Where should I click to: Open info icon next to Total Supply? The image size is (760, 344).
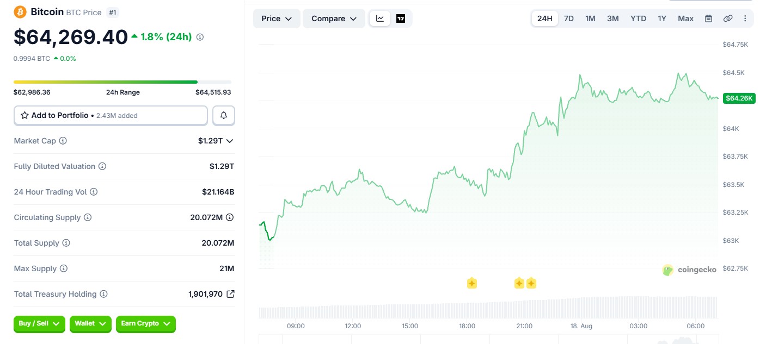(66, 243)
